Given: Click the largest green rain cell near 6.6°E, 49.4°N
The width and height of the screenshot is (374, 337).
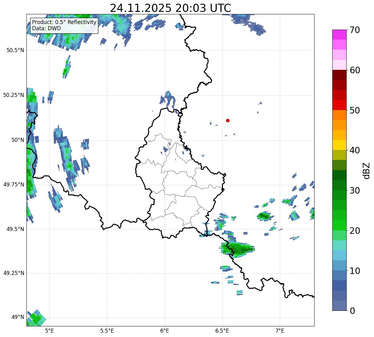Looking at the screenshot, I should coord(237,249).
